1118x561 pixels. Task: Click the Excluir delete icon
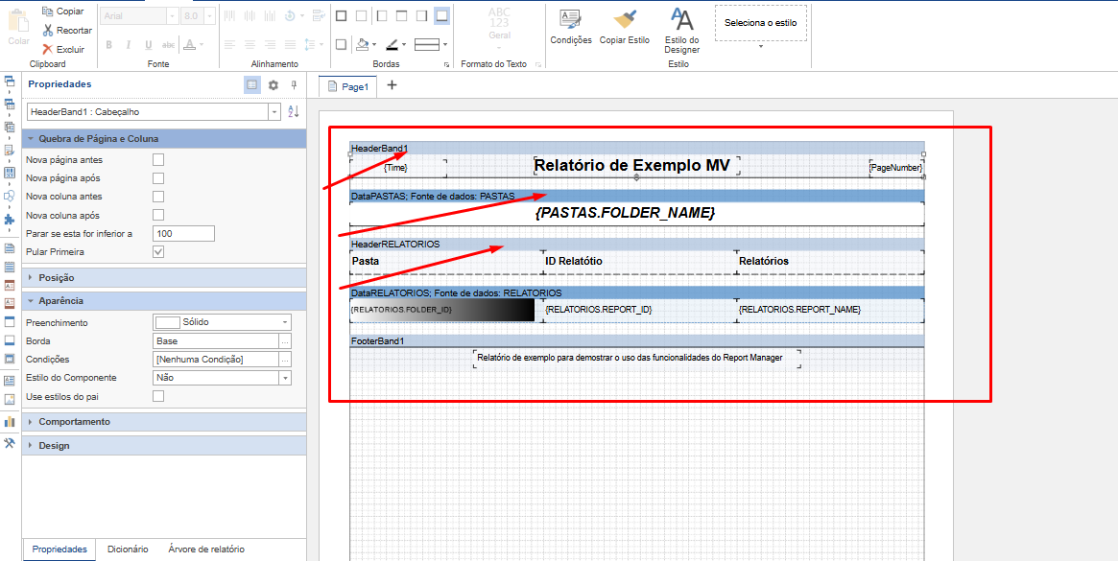47,49
